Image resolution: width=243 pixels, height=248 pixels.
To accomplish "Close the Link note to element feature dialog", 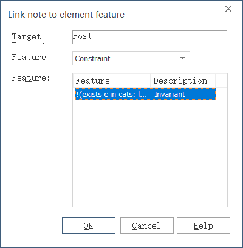I will 228,9.
